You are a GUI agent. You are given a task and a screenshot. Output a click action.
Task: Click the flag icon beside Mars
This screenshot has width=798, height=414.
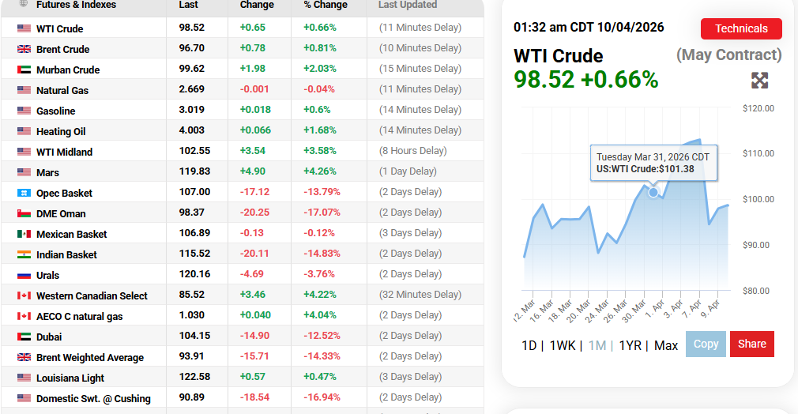24,172
